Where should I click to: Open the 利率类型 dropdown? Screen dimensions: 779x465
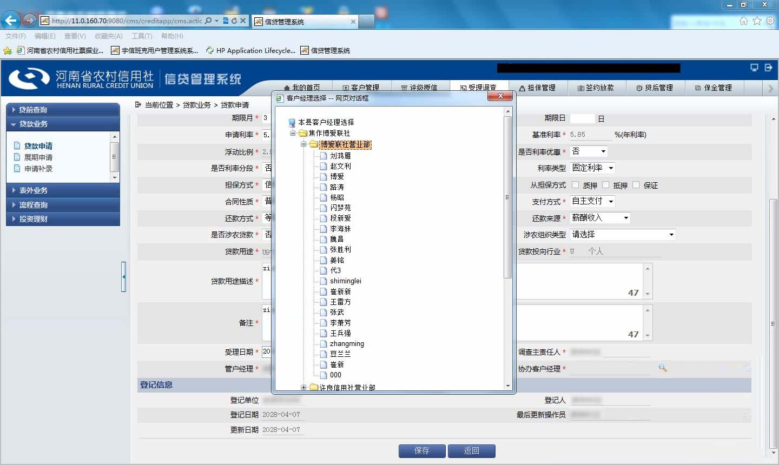point(593,168)
